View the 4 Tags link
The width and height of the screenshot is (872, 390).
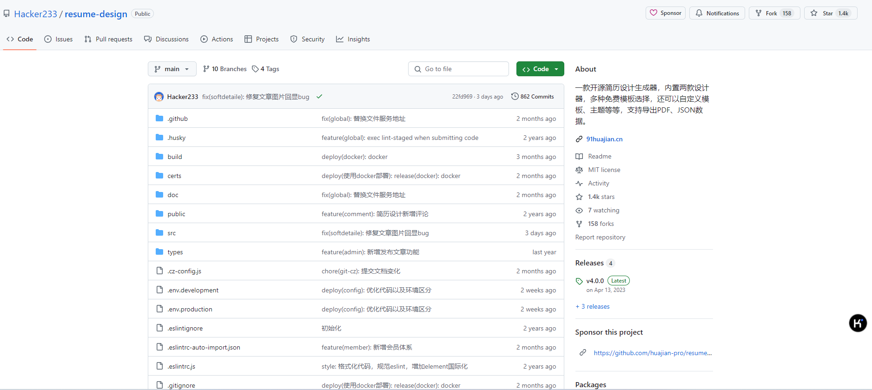pos(265,69)
